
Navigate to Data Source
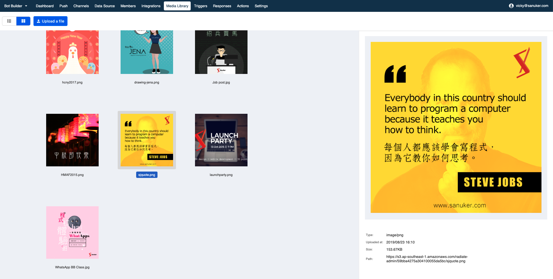click(105, 6)
